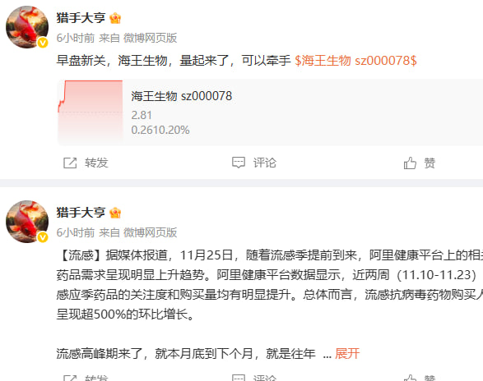The height and width of the screenshot is (381, 483).
Task: Click yellow verified badge on first avatar
Action: [x=43, y=43]
